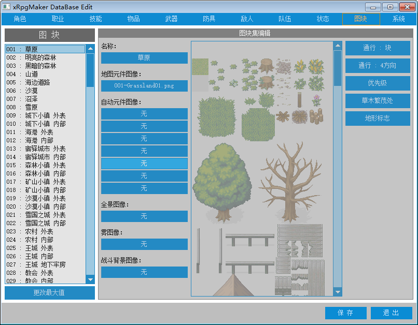Select tileset 010 城下小镇 内部
Viewport: 418px width, 325px height.
tap(45, 124)
